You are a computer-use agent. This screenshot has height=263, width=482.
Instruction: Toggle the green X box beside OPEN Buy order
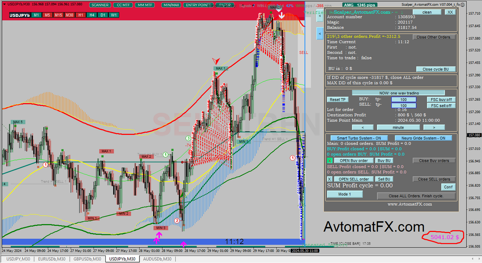(x=330, y=160)
